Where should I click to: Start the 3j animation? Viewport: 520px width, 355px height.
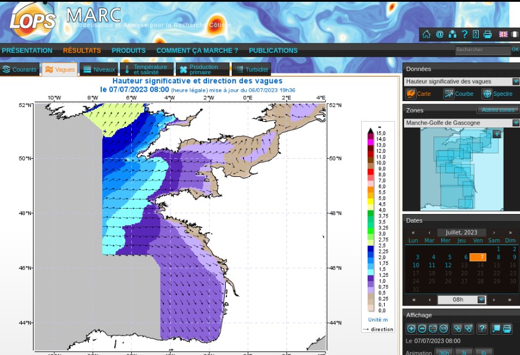click(464, 352)
